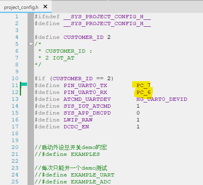Screen dimensions: 203x185
Task: Click the PIN_UART0_RX macro name
Action: (85, 92)
